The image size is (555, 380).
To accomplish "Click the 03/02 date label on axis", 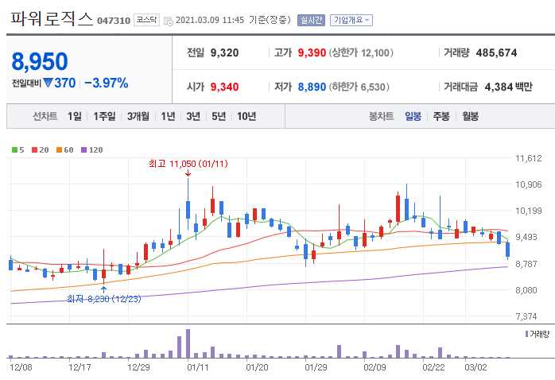I will (475, 367).
